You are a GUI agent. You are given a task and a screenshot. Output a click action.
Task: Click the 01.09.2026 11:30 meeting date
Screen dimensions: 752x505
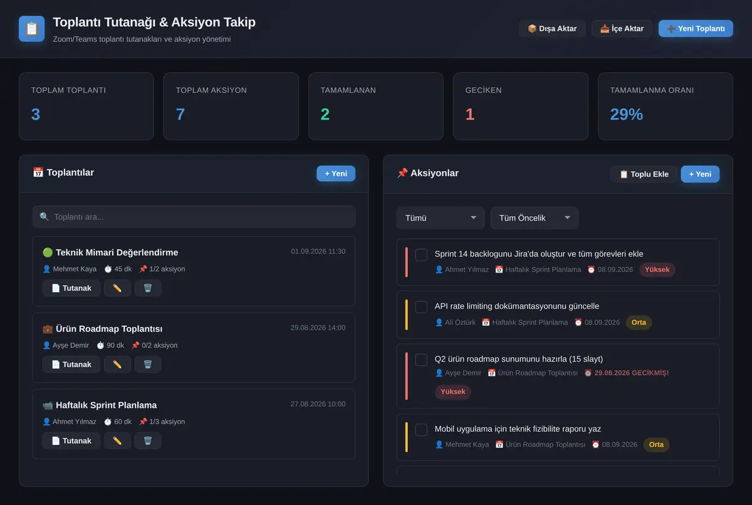(x=318, y=251)
